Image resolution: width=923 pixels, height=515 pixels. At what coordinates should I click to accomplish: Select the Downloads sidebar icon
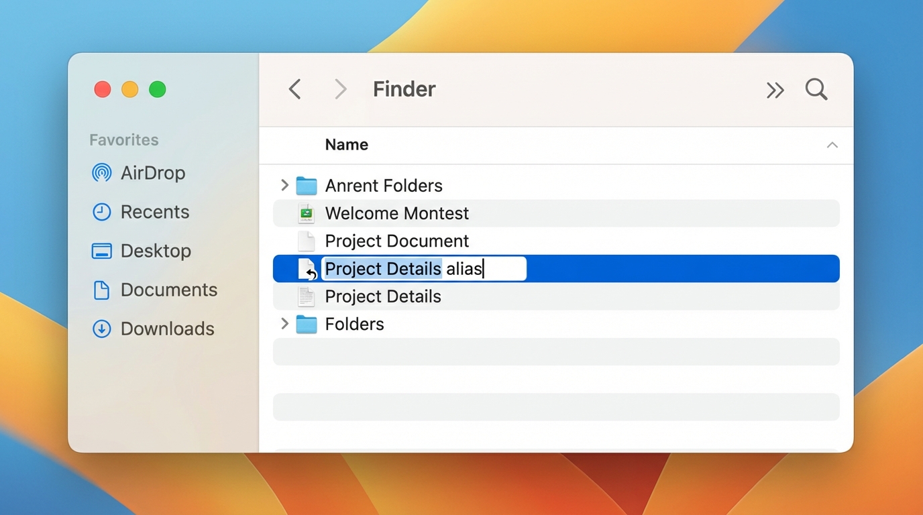tap(101, 329)
